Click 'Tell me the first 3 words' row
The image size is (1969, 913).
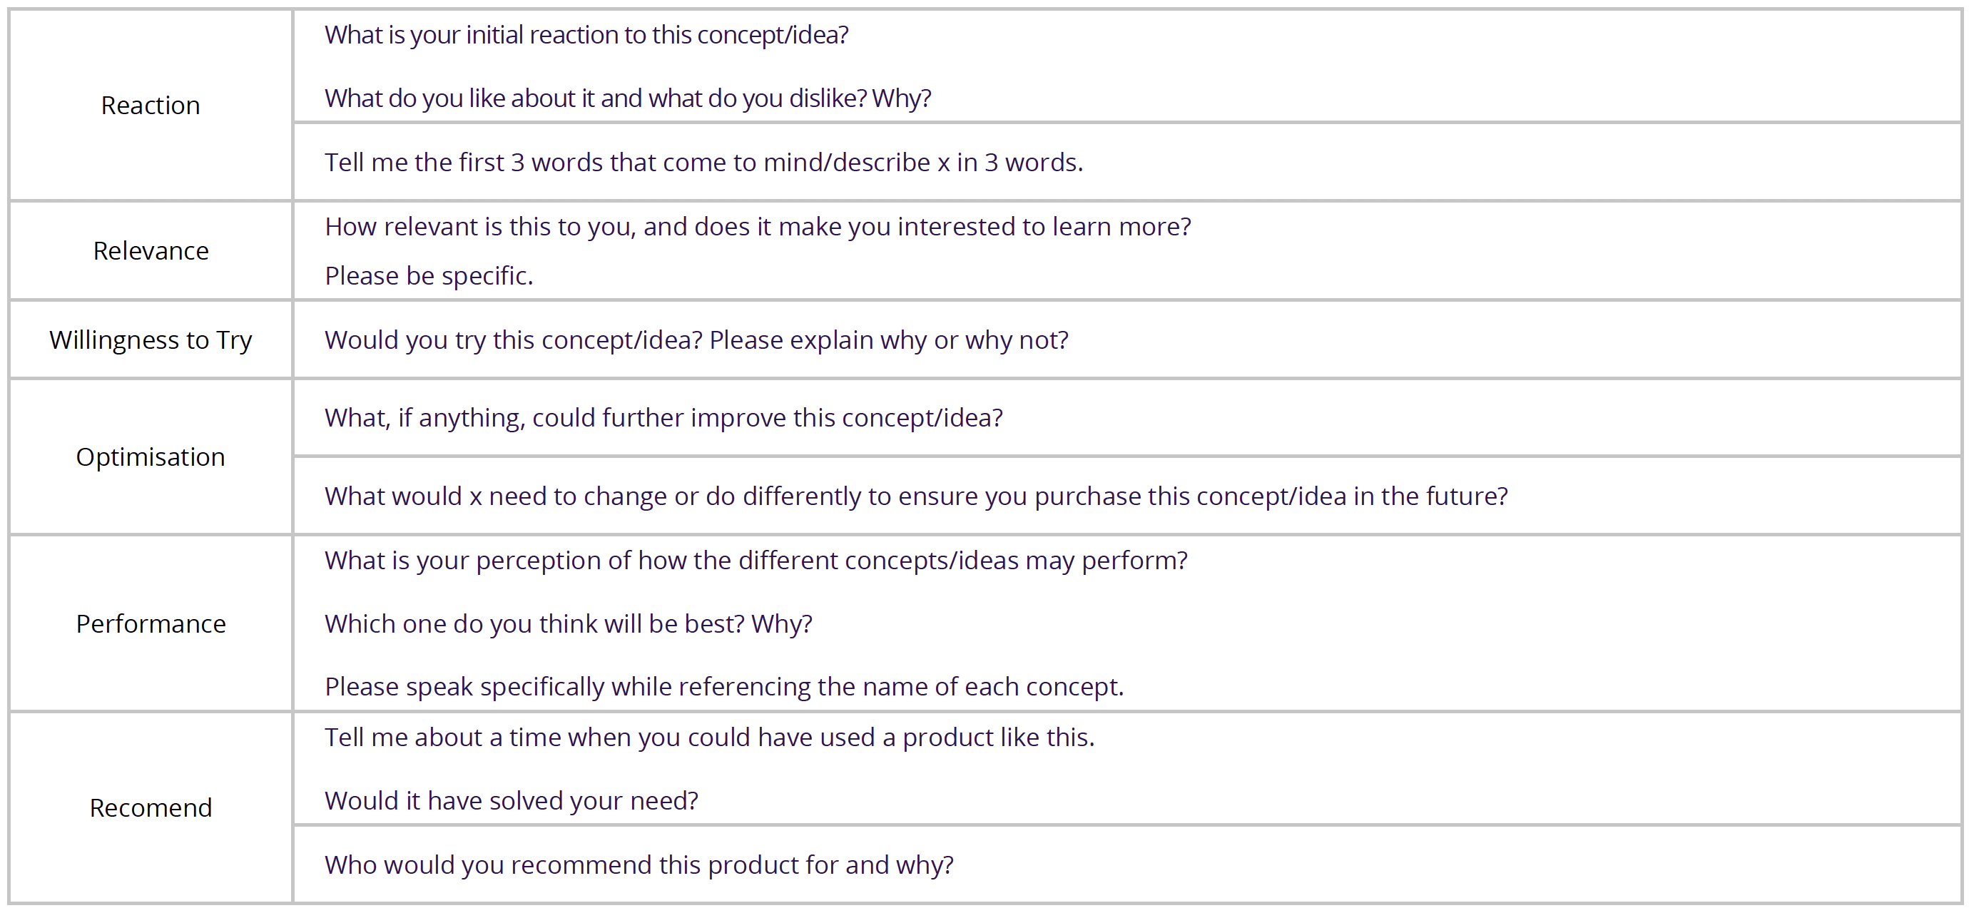pos(1126,162)
